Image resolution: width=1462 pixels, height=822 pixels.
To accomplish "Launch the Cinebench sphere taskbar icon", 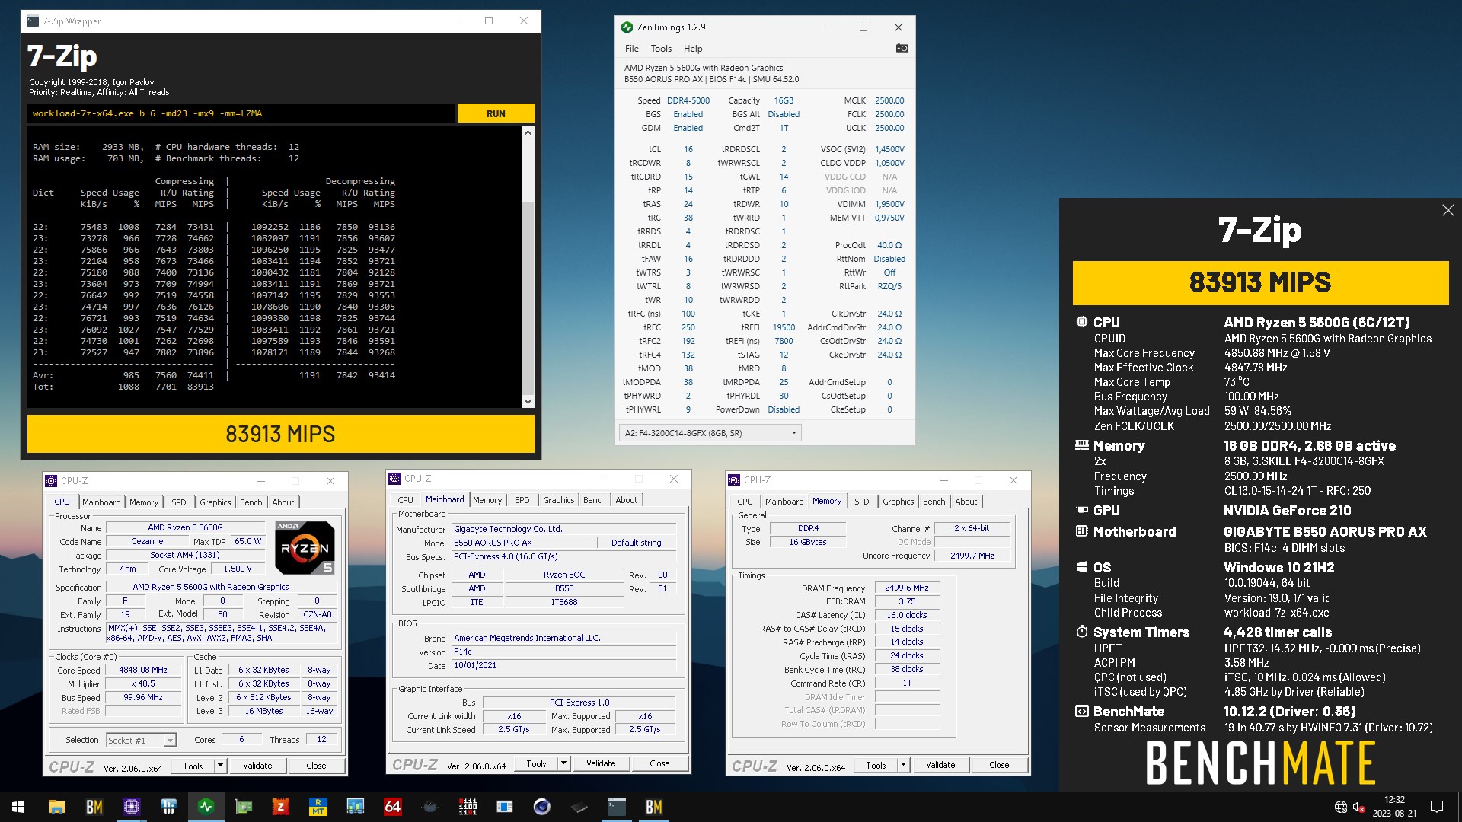I will pos(541,807).
